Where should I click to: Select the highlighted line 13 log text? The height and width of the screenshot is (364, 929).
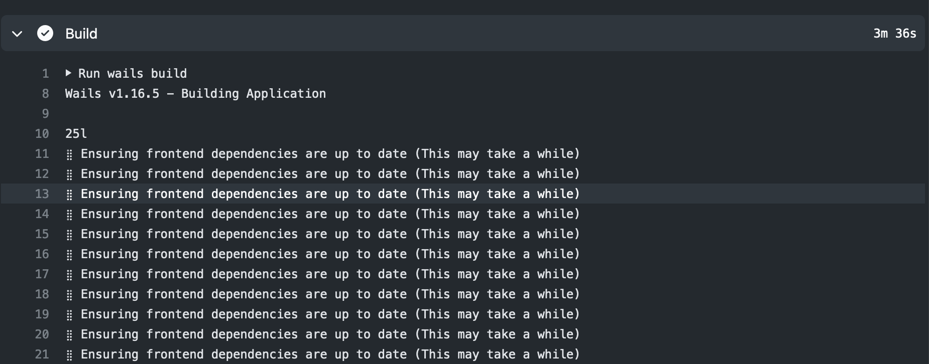click(330, 194)
